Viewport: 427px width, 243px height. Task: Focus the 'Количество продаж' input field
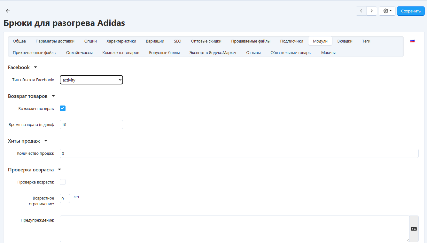click(x=239, y=153)
